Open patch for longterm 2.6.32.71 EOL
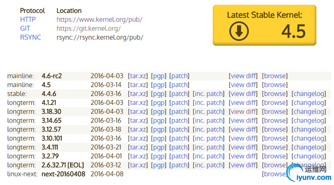 [x=179, y=165]
